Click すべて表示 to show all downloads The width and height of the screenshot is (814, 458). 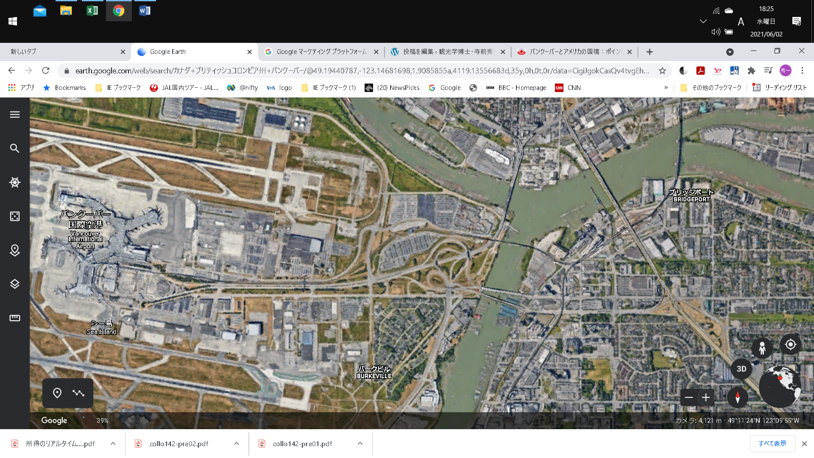pos(772,444)
